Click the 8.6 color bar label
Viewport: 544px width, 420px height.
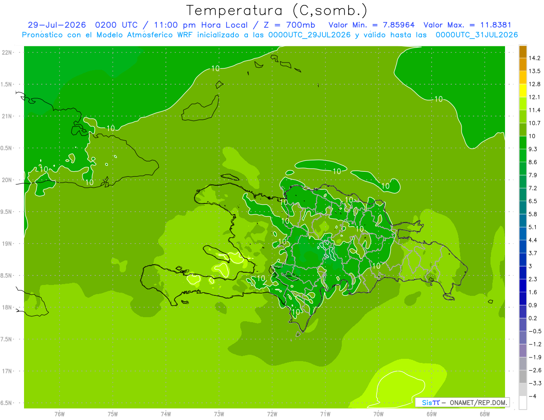533,162
